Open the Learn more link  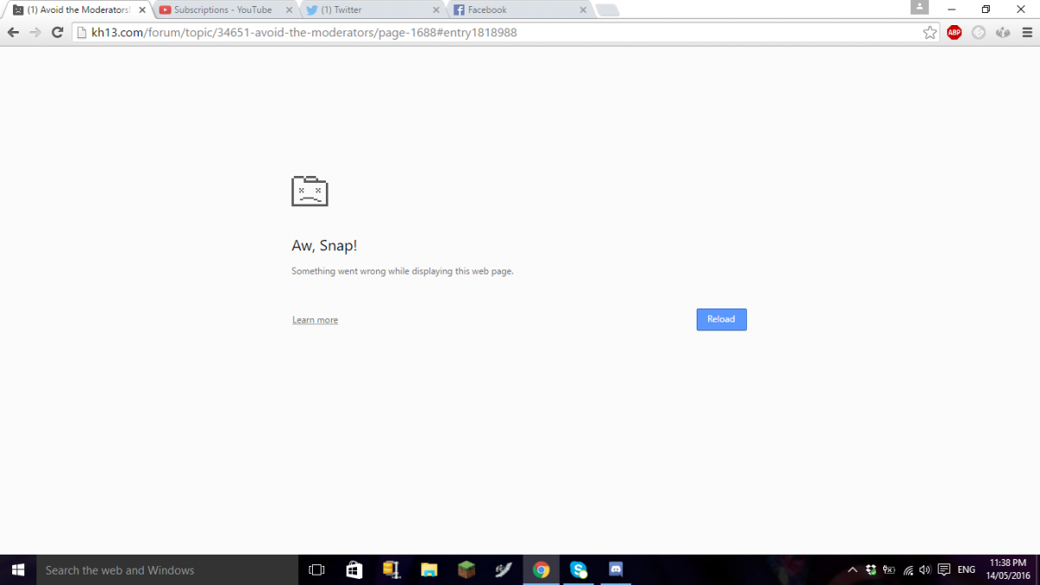point(315,321)
